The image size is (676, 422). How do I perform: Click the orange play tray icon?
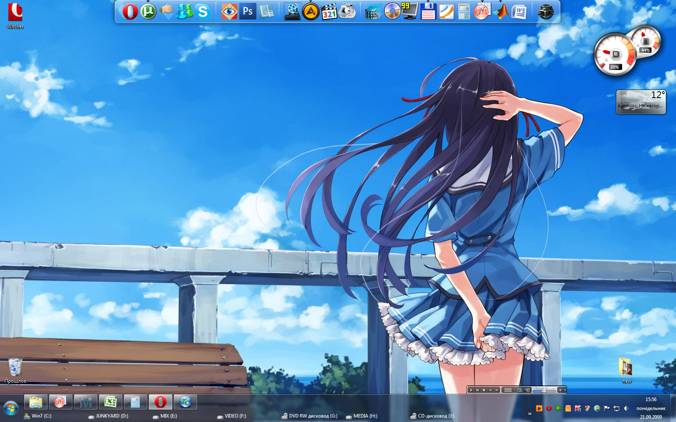point(539,408)
